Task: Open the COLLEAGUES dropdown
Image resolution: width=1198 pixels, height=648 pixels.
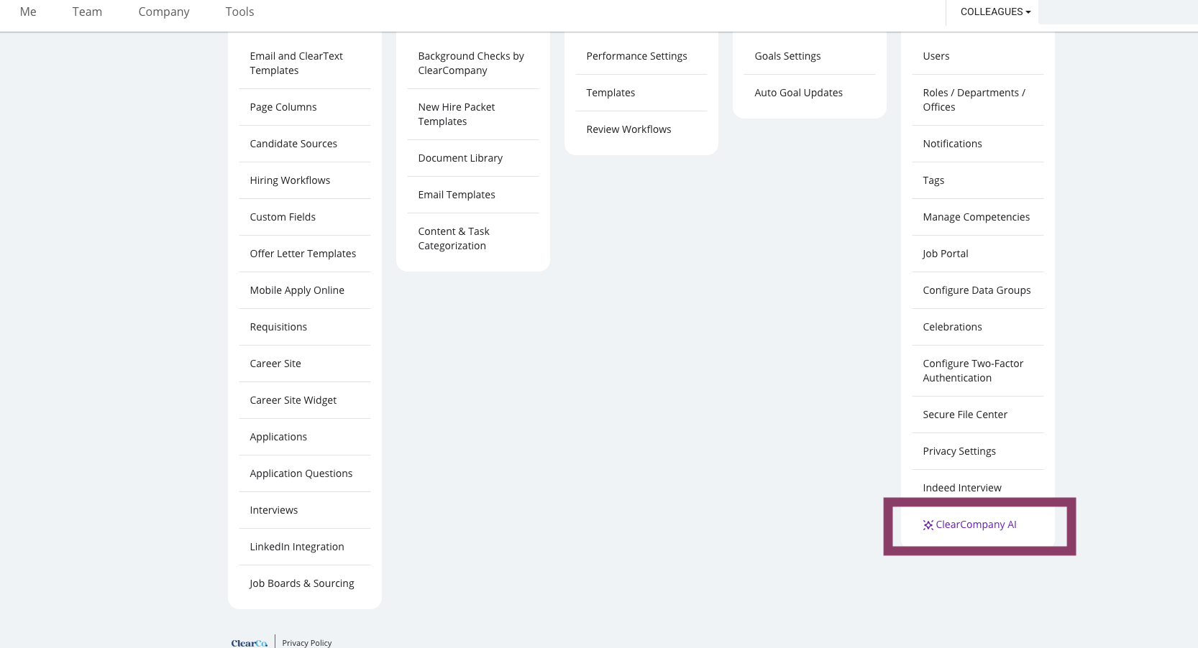Action: tap(995, 11)
